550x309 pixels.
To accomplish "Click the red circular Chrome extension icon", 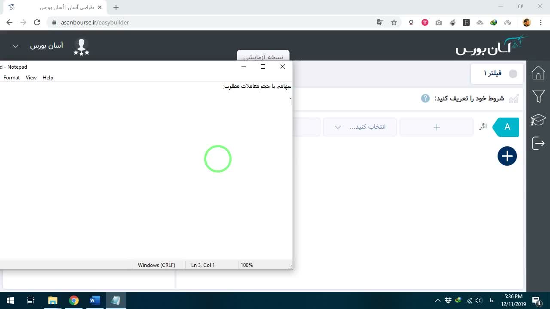I will coord(425,22).
